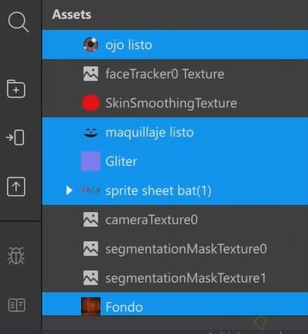The height and width of the screenshot is (334, 308).
Task: Click the ojo listo eye thumbnail
Action: tap(90, 44)
